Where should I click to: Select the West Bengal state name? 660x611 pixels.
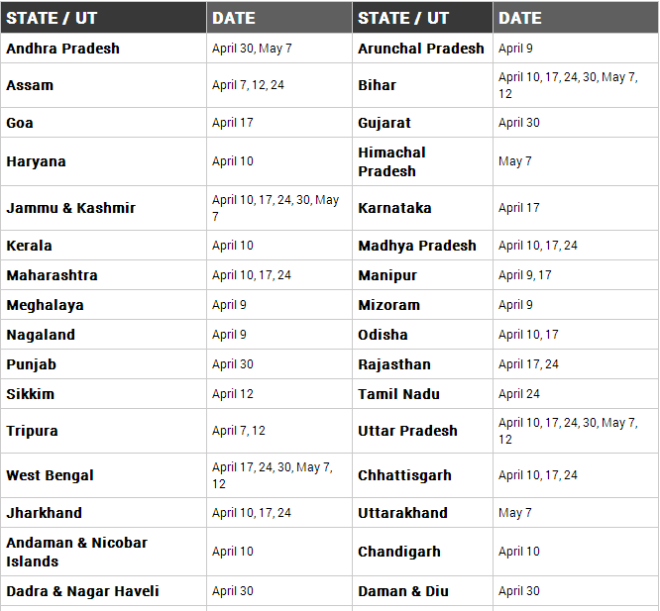(50, 475)
